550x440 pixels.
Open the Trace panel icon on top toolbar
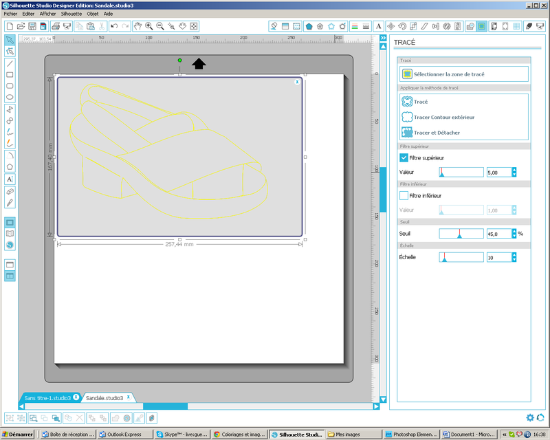[481, 25]
